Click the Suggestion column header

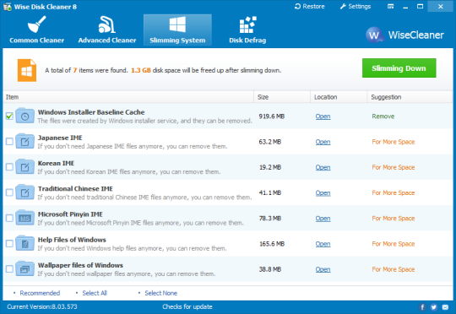[410, 97]
